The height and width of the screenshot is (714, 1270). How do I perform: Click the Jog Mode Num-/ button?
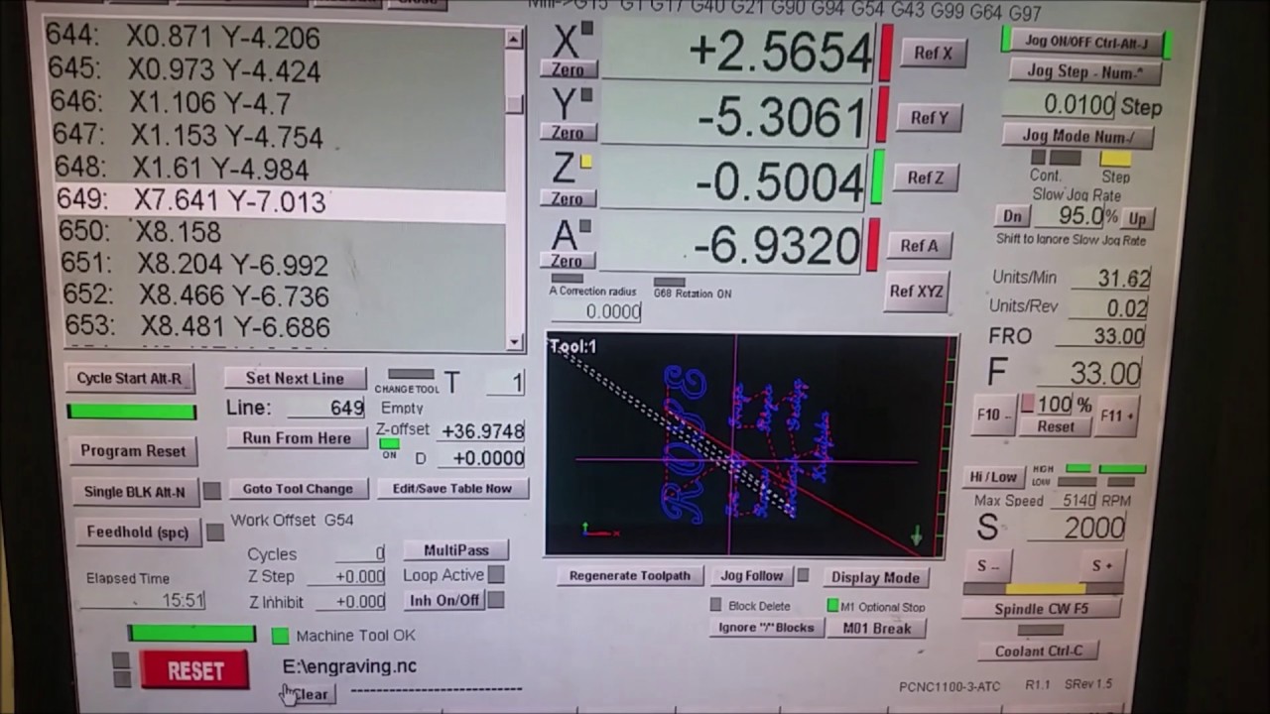[x=1079, y=136]
